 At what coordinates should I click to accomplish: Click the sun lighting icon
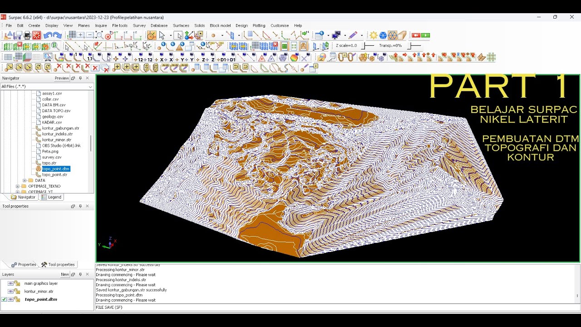(x=374, y=35)
